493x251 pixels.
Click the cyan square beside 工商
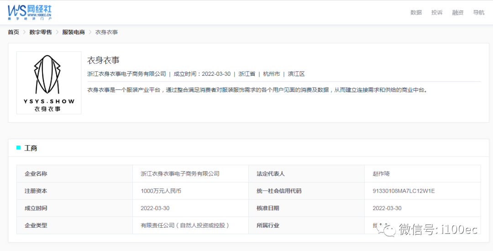coord(19,148)
